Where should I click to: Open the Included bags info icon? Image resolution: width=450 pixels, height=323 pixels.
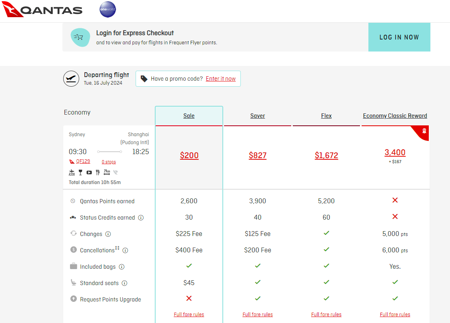coord(122,267)
